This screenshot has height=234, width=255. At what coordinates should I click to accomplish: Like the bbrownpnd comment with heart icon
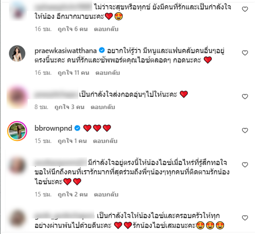245,130
